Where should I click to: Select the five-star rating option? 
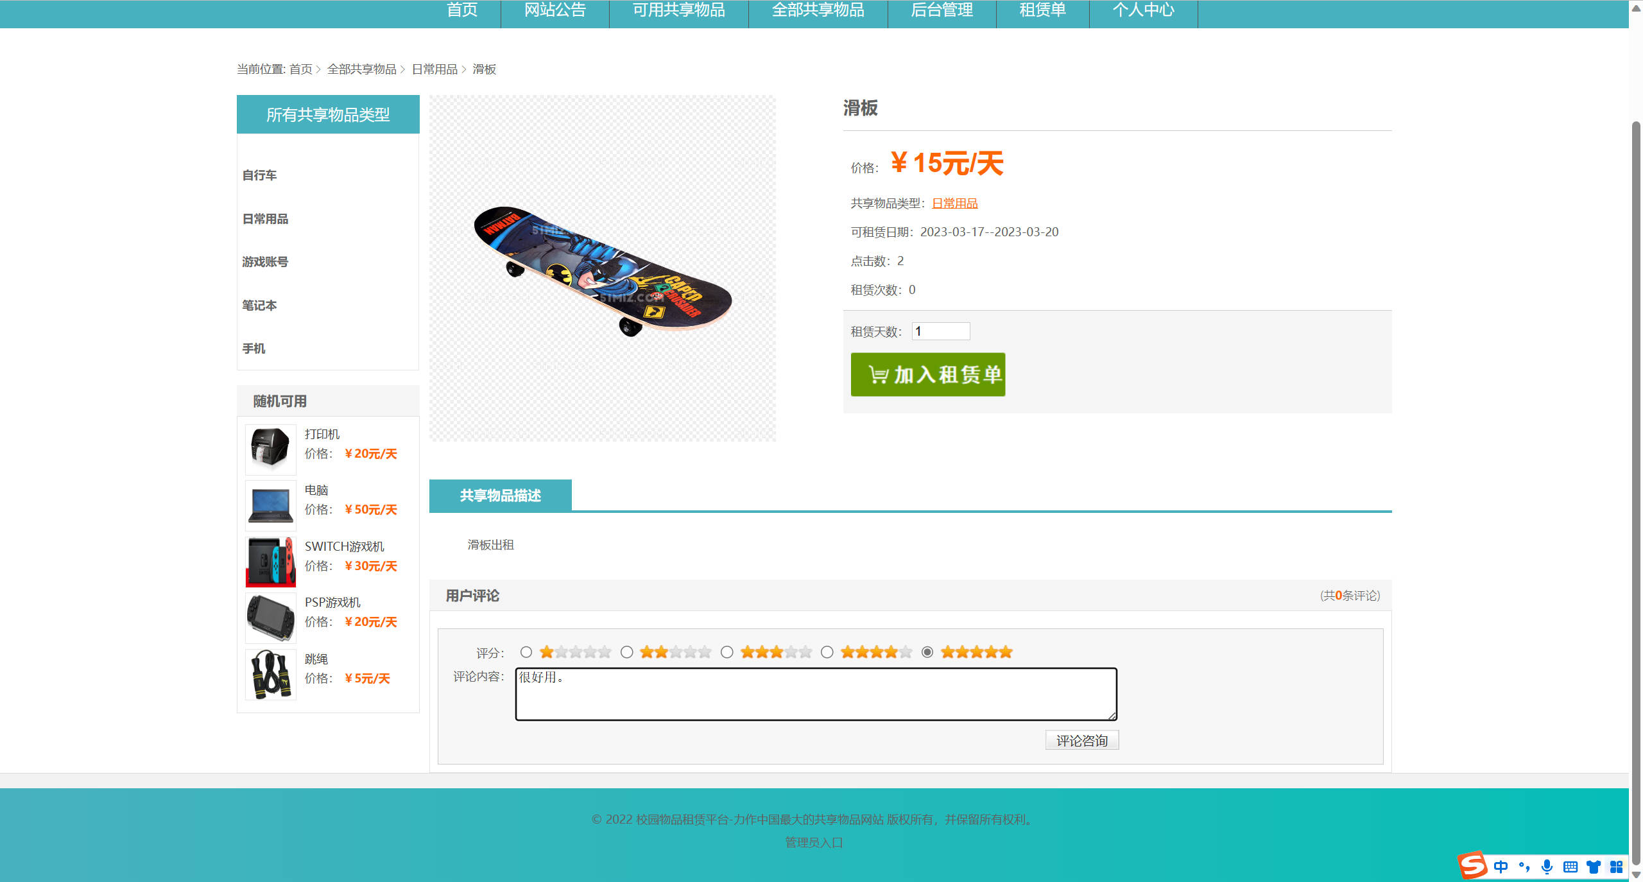pyautogui.click(x=927, y=652)
